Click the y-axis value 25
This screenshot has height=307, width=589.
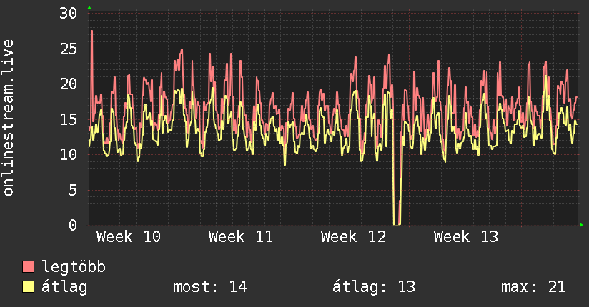(69, 49)
